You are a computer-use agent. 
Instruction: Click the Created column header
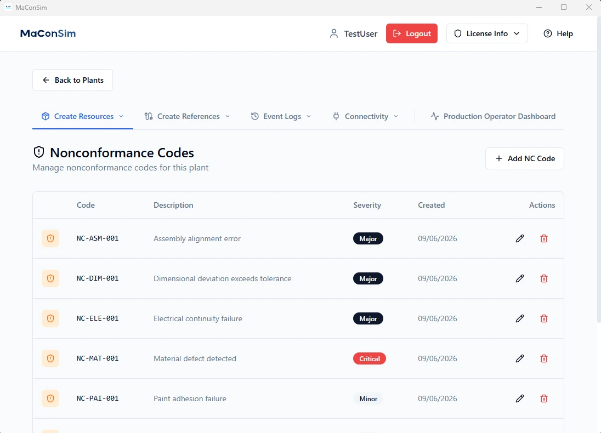pos(431,205)
